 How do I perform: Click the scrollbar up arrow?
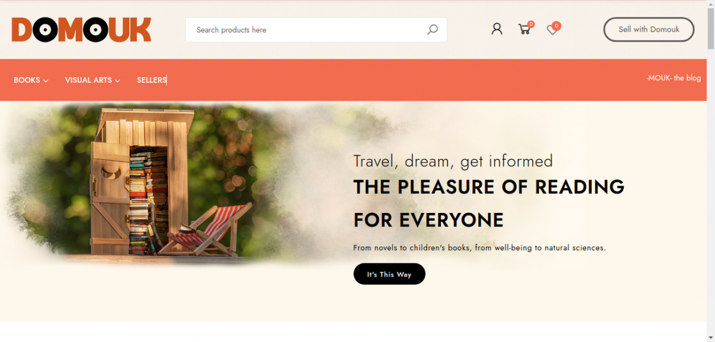[710, 4]
